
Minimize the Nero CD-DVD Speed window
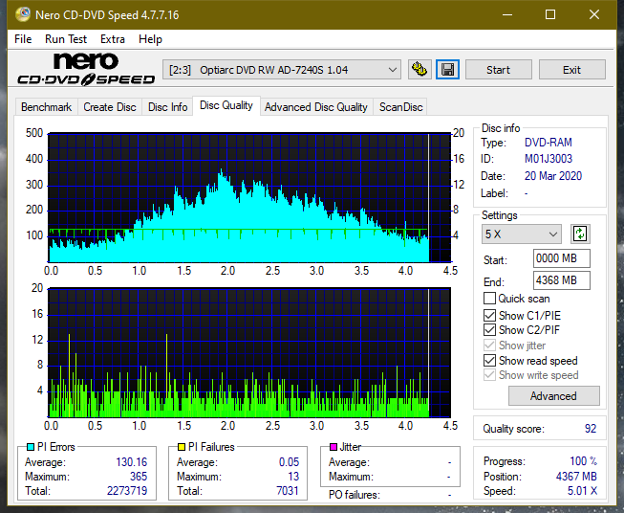507,14
